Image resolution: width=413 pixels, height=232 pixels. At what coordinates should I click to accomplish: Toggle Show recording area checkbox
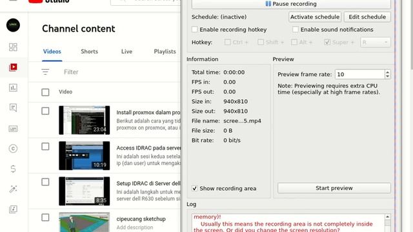pos(195,188)
